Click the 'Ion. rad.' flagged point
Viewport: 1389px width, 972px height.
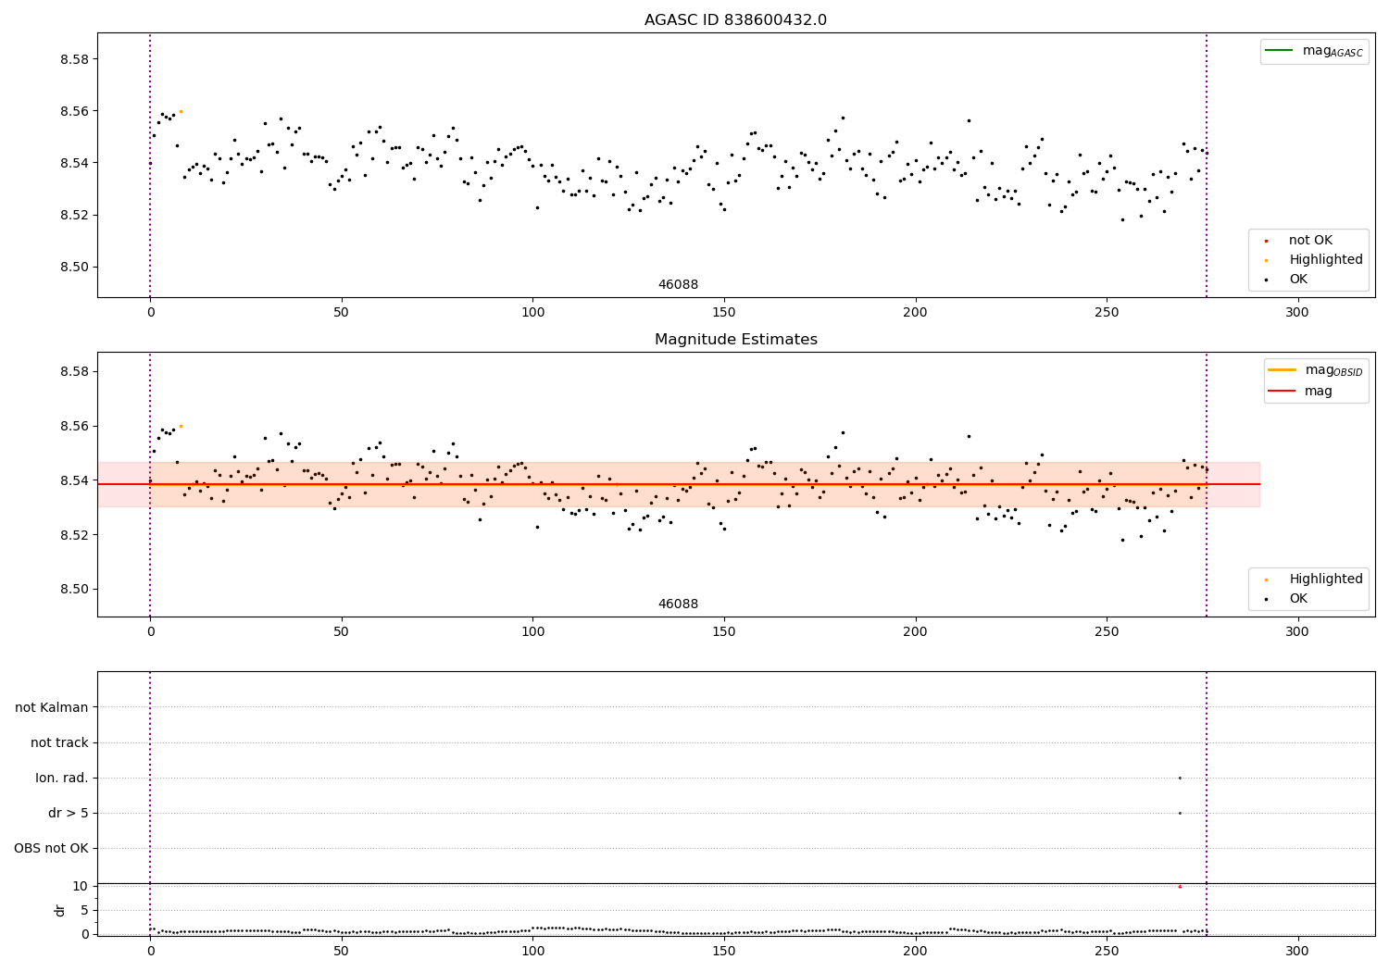click(1180, 778)
